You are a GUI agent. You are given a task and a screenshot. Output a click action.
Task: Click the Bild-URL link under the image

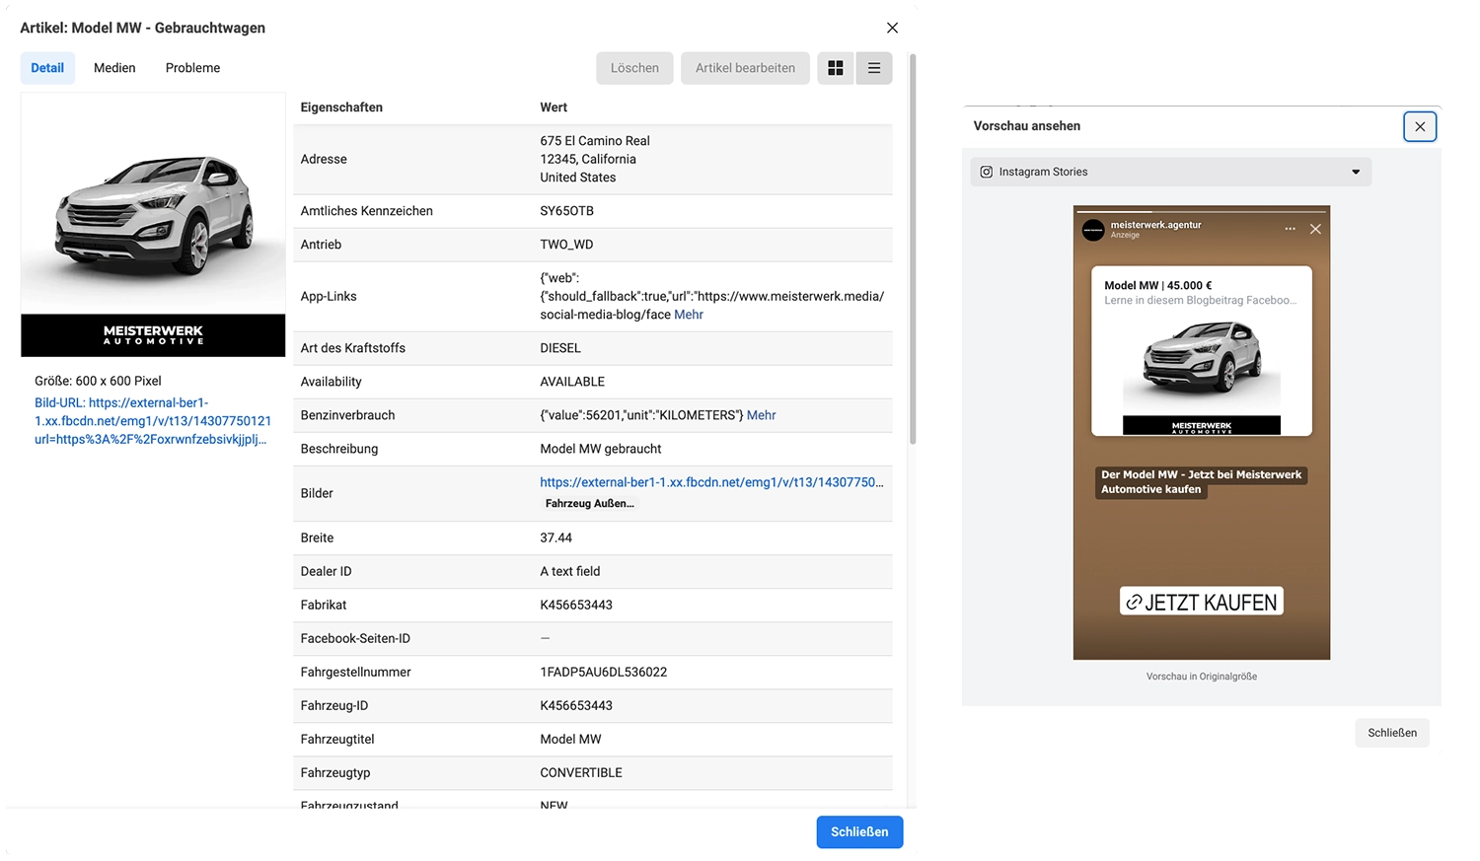[x=152, y=421]
